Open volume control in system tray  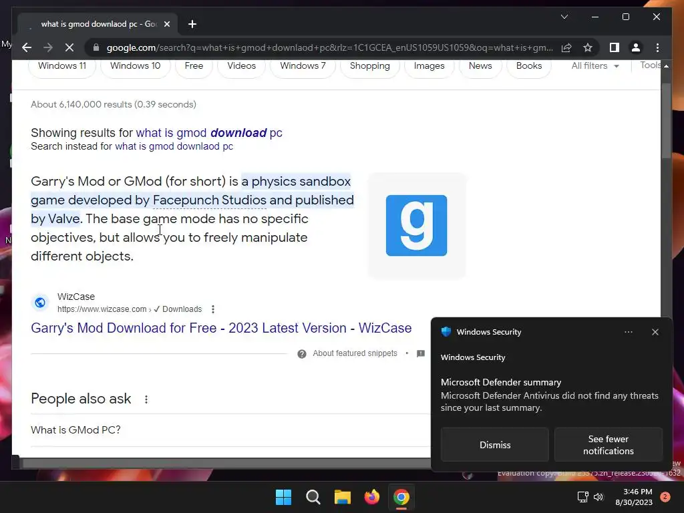tap(598, 497)
